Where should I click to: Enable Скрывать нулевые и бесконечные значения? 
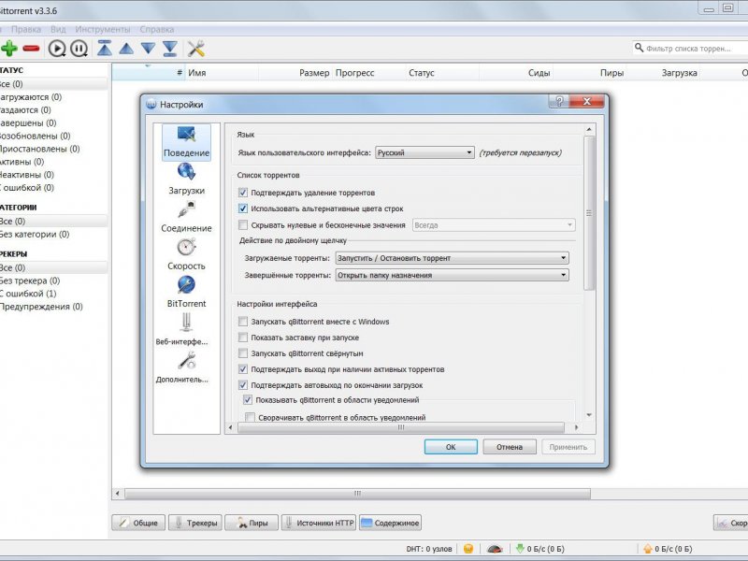coord(243,224)
